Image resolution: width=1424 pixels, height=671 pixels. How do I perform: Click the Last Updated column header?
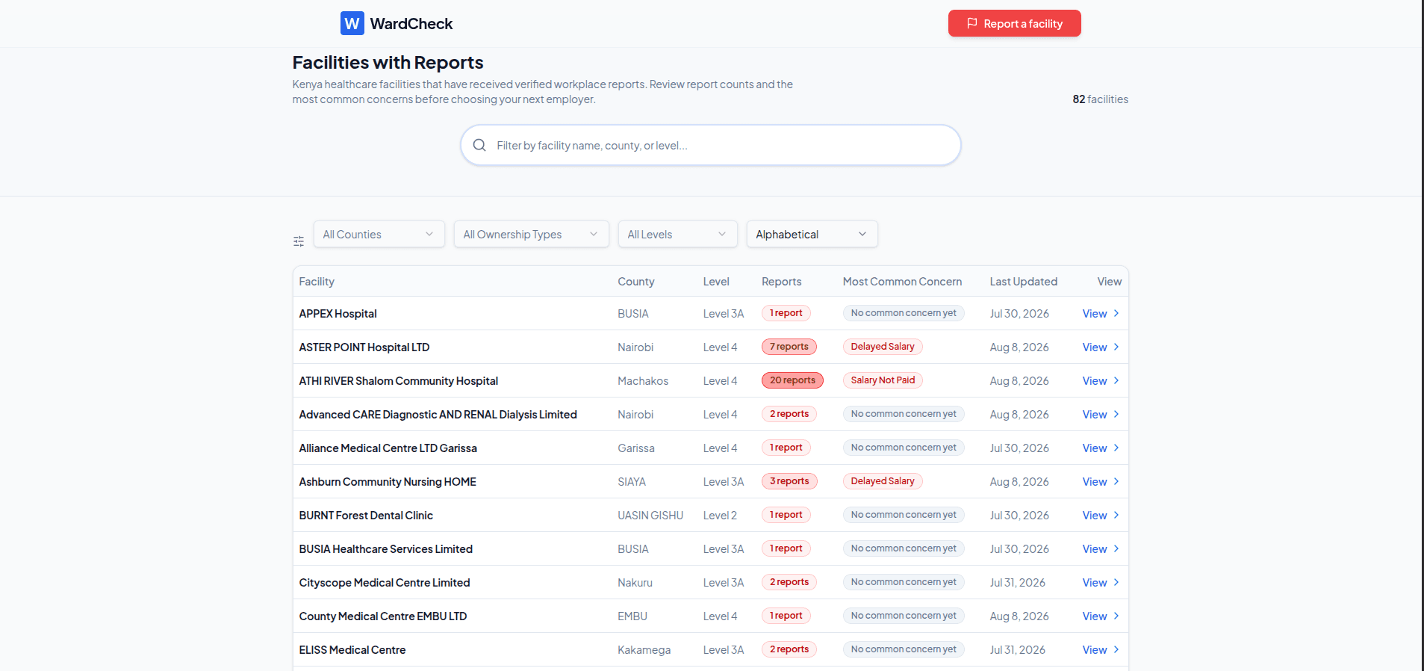coord(1023,282)
